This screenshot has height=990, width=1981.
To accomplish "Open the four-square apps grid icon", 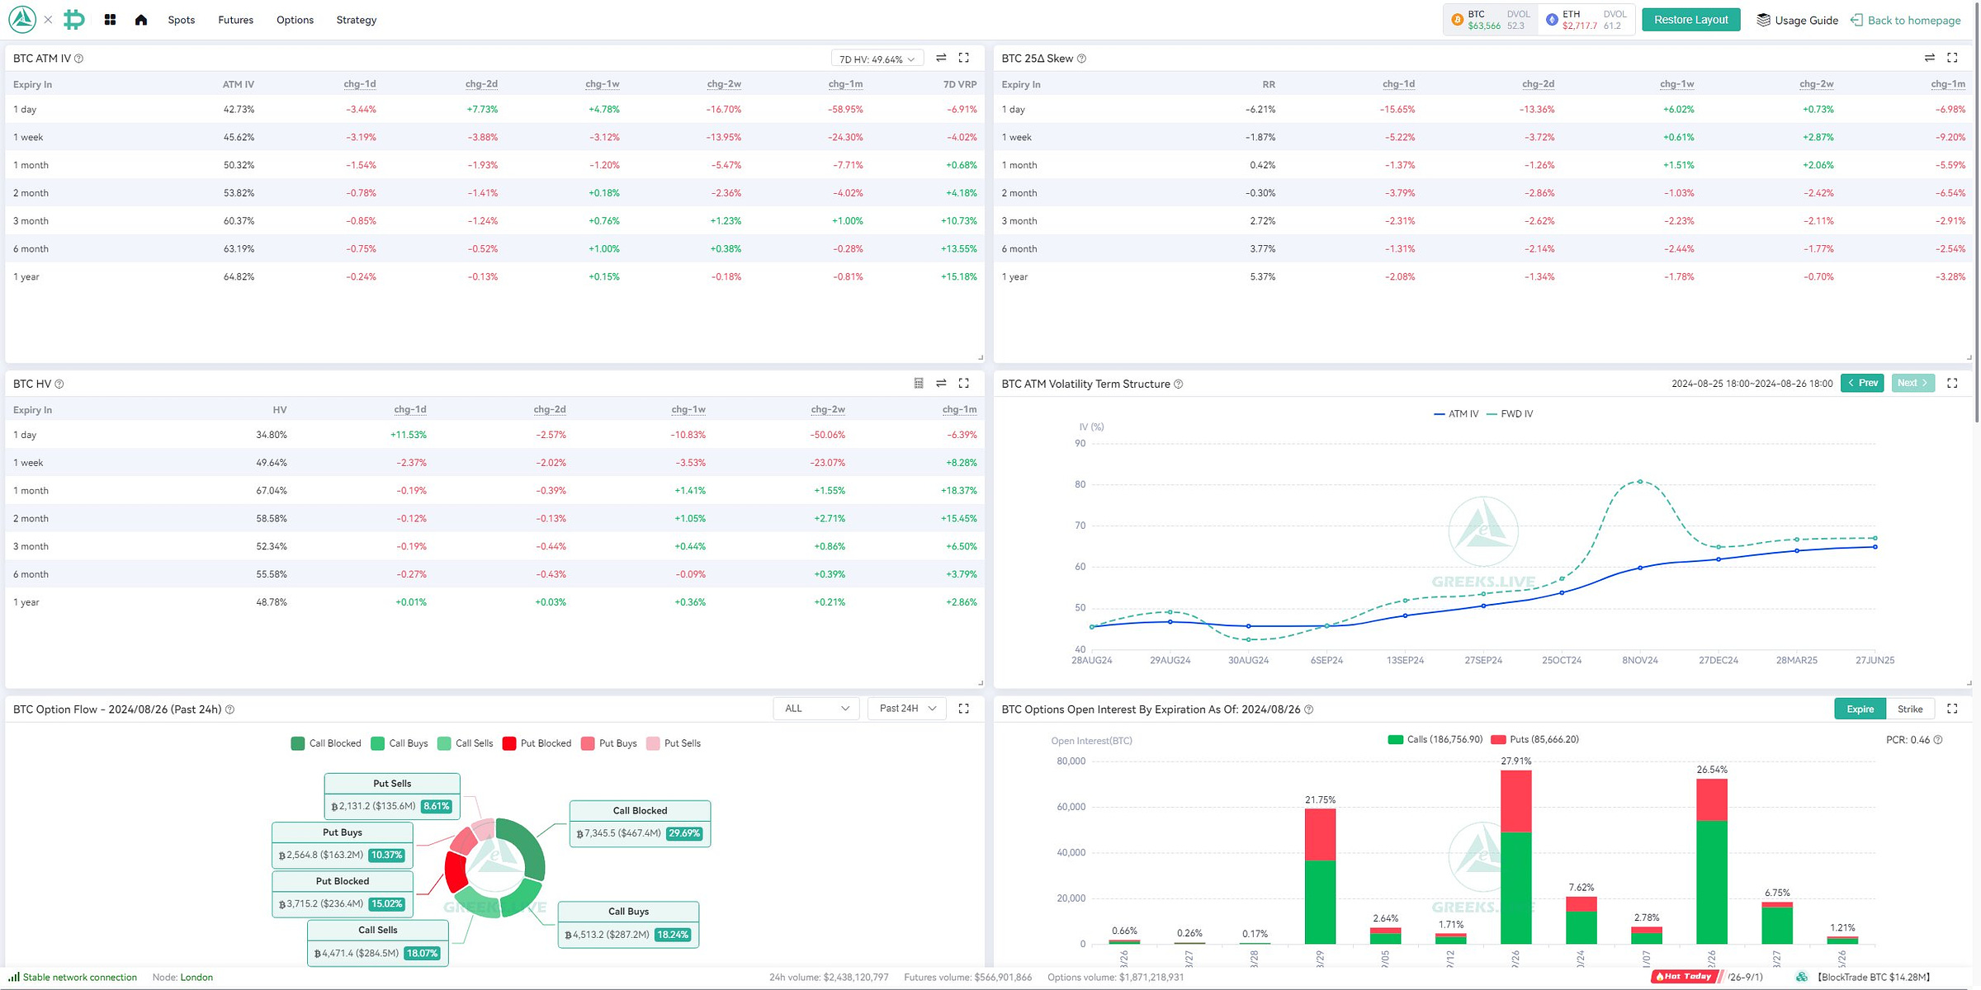I will coord(110,20).
